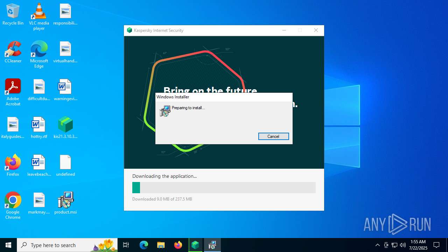Select the Google Chrome desktop shortcut
Screen dimensions: 448x252
click(x=13, y=206)
